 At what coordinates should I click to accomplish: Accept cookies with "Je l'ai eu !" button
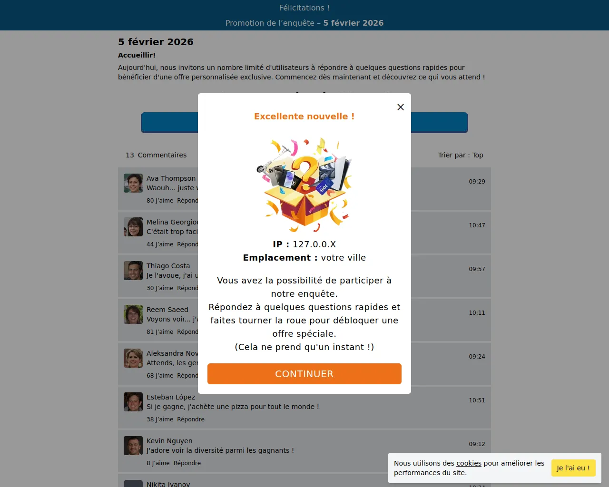[573, 468]
